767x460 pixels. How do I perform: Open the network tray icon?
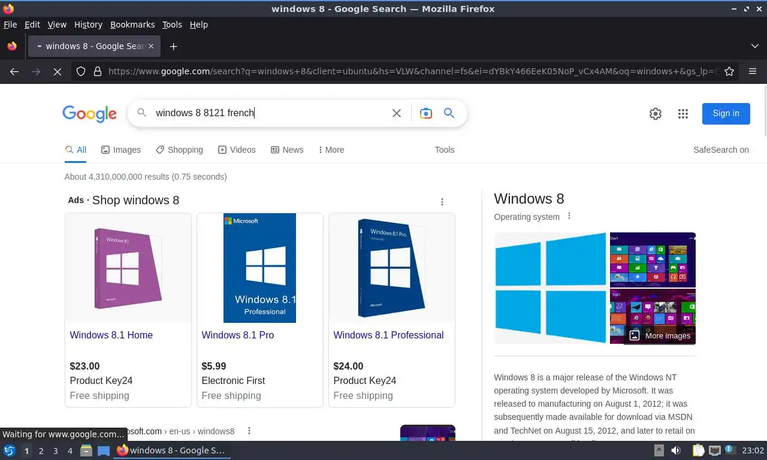[x=715, y=450]
